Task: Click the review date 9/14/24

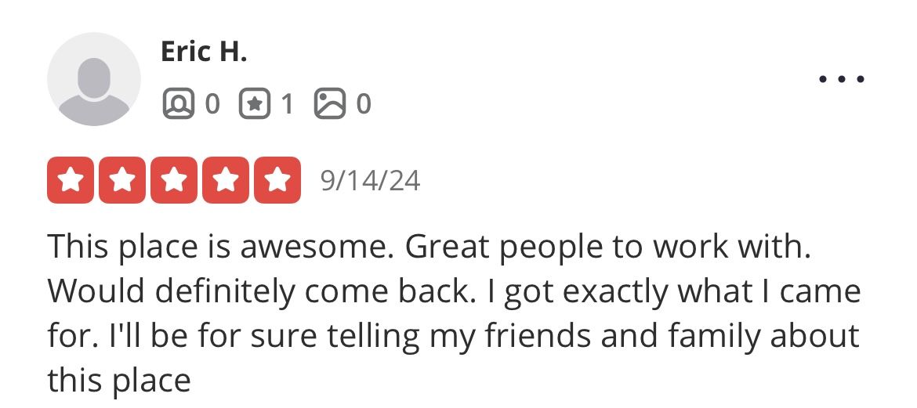Action: click(370, 181)
